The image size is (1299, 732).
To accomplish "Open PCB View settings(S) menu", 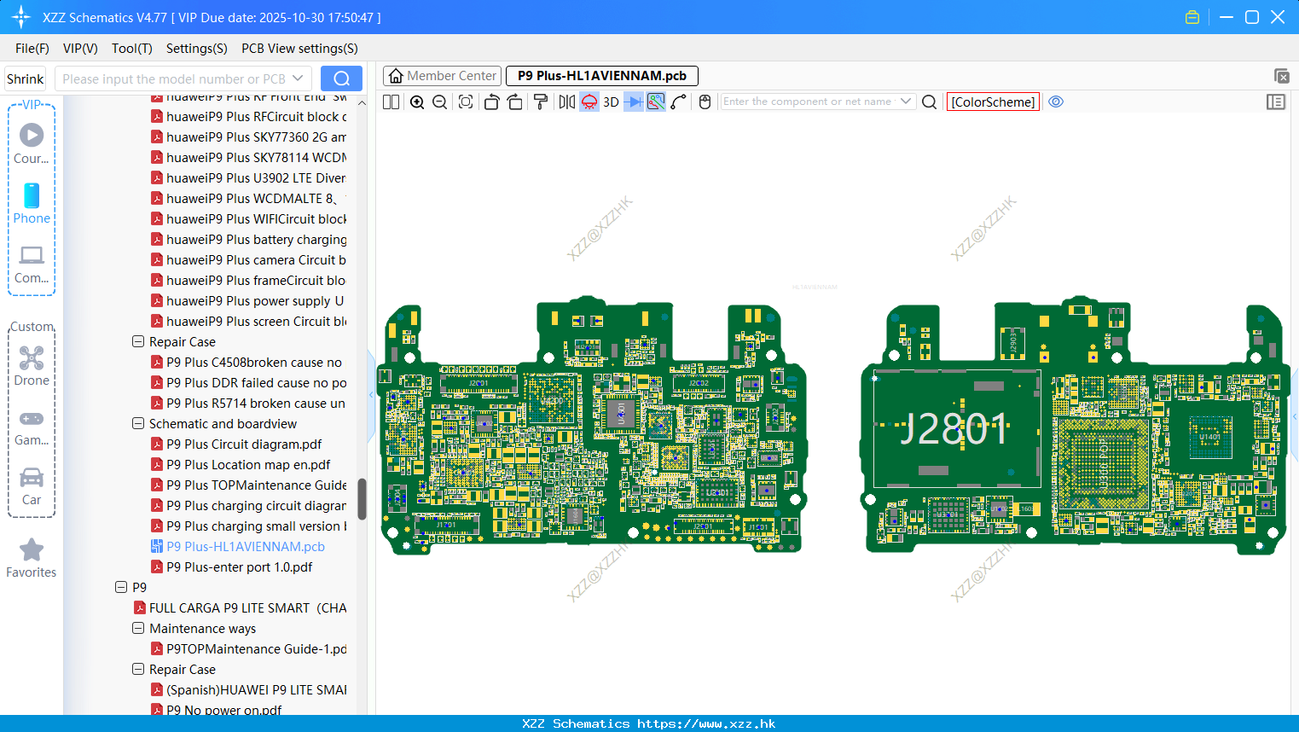I will point(299,49).
